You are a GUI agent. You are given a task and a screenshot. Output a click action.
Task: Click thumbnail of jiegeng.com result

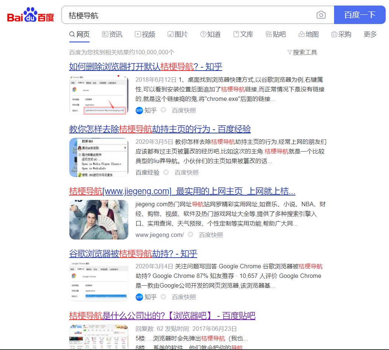point(99,220)
